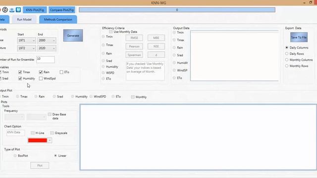
Task: Click the ensemble run number field showing 10
Action: [x=46, y=59]
